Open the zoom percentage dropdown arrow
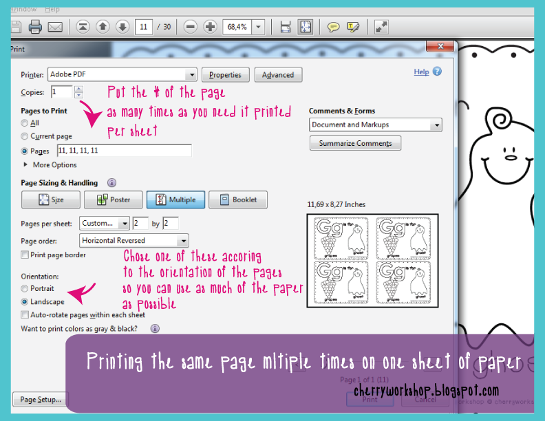This screenshot has width=545, height=421. click(258, 27)
